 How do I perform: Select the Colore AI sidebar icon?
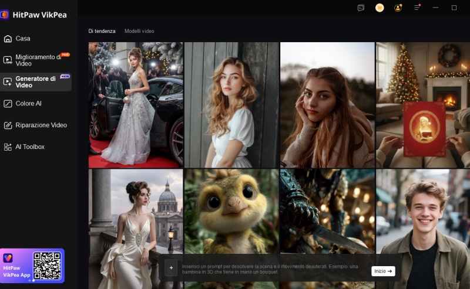pyautogui.click(x=8, y=104)
